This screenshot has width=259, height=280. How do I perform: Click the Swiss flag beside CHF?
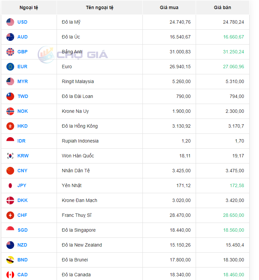[10, 215]
